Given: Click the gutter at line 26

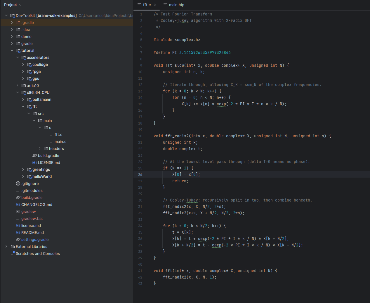Looking at the screenshot, I should point(146,174).
